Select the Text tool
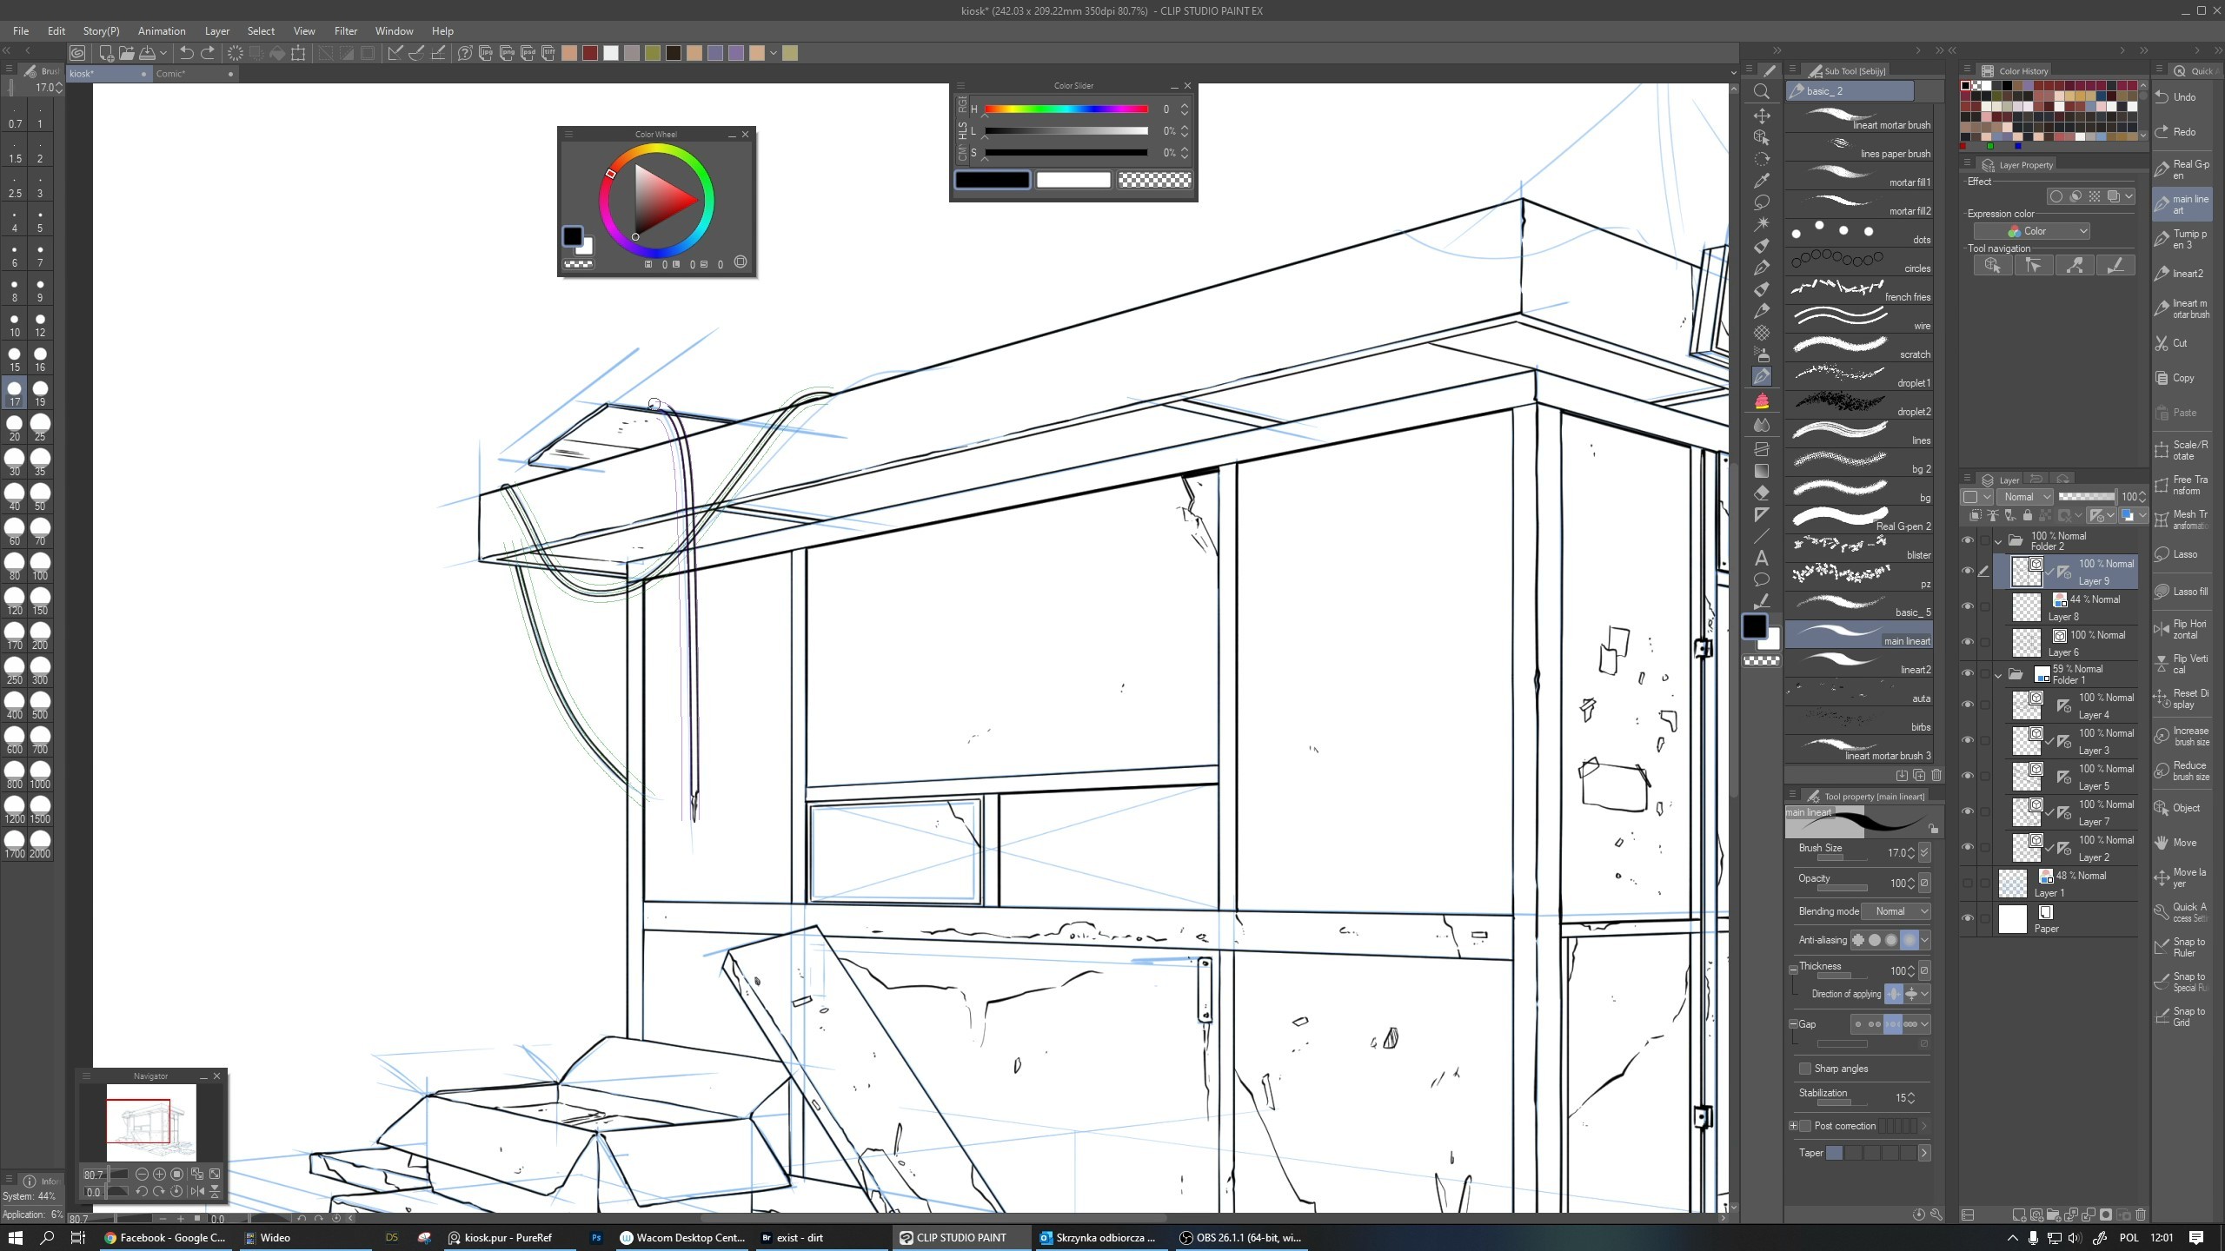This screenshot has width=2225, height=1251. click(x=1762, y=558)
